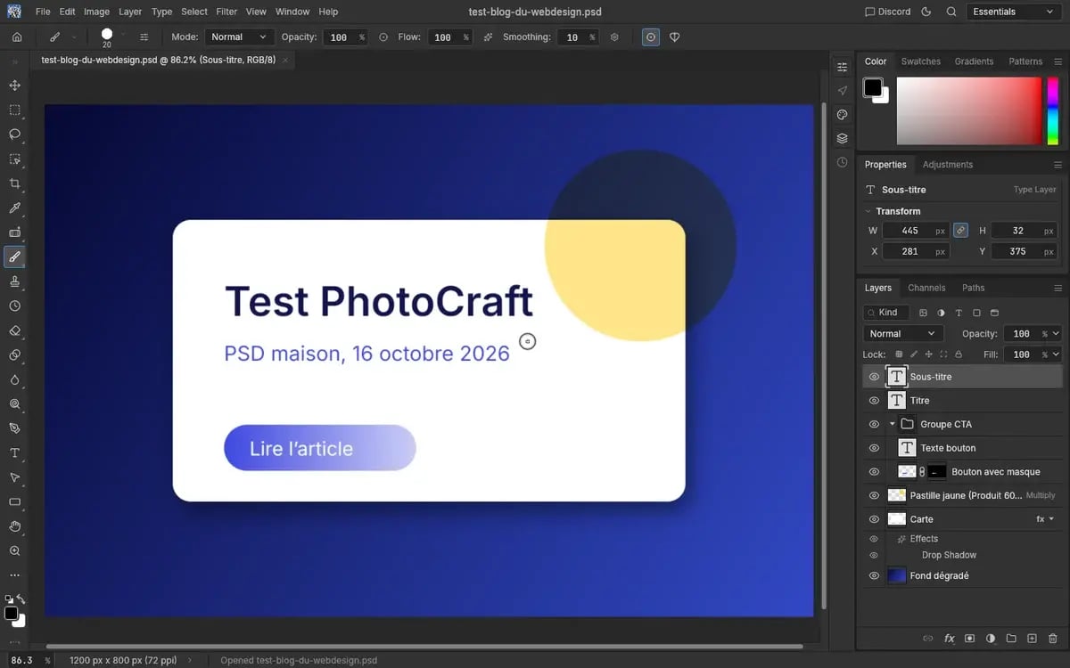Screen dimensions: 1070x668
Task: Open the Layer menu
Action: tap(130, 12)
